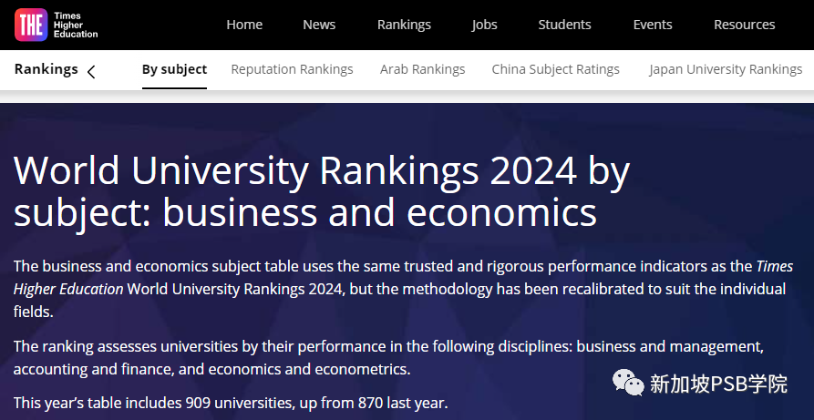Image resolution: width=814 pixels, height=420 pixels.
Task: Collapse Rankings menu with back chevron
Action: coord(91,72)
